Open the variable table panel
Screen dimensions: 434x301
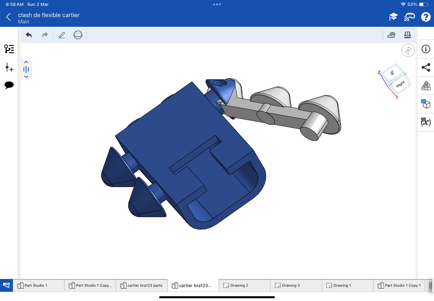(x=426, y=122)
